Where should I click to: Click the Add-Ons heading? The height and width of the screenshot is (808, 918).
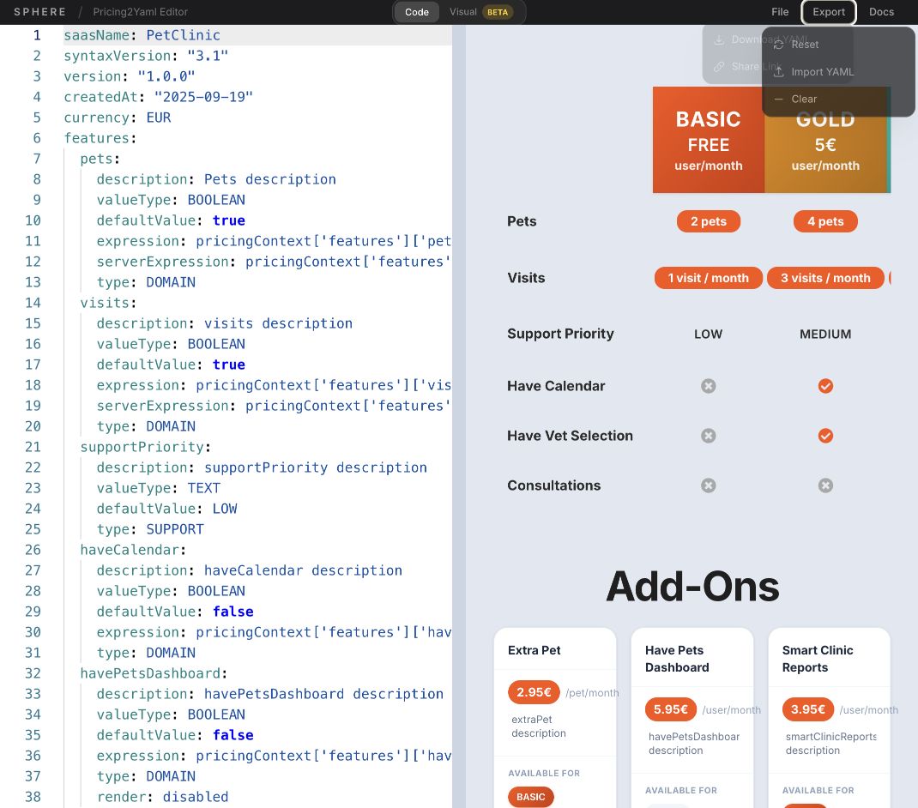pos(692,587)
